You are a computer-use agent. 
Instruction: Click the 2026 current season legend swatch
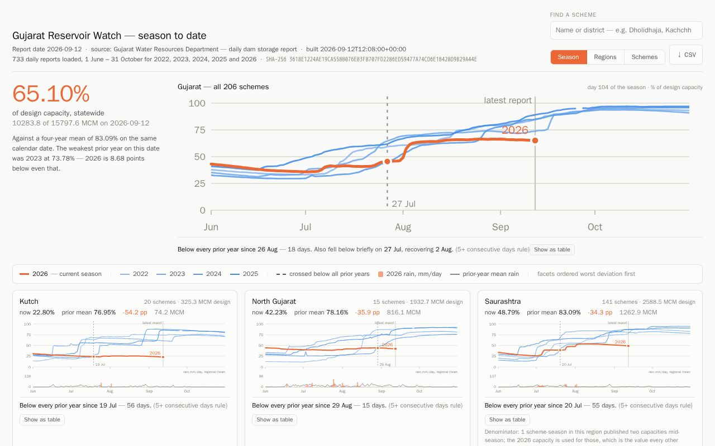[24, 274]
